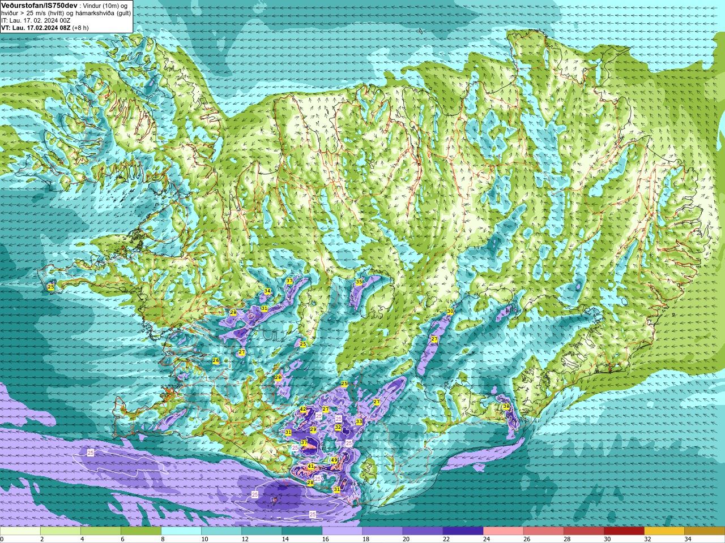The image size is (725, 543).
Task: Click the yellow 26 gust label on the map
Action: (x=216, y=361)
